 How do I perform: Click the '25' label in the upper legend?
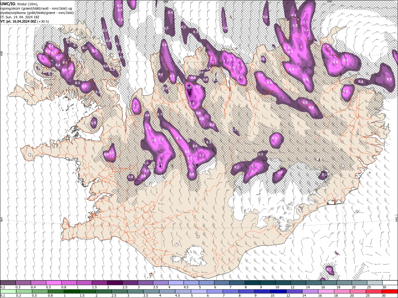368,287
